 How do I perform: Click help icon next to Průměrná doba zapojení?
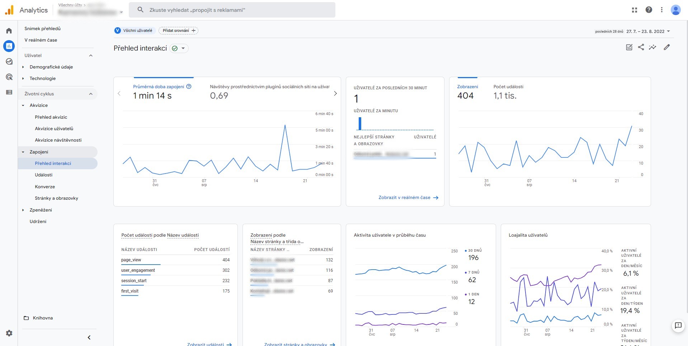pos(189,86)
